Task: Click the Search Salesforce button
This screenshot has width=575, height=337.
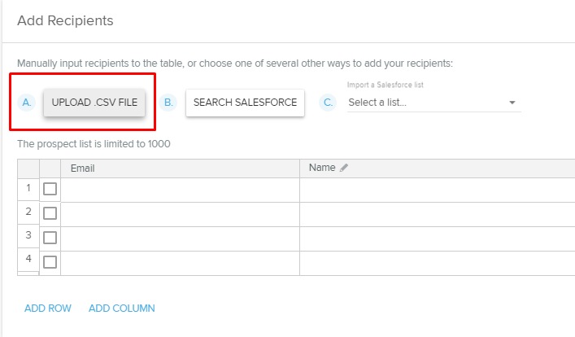Action: coord(245,103)
